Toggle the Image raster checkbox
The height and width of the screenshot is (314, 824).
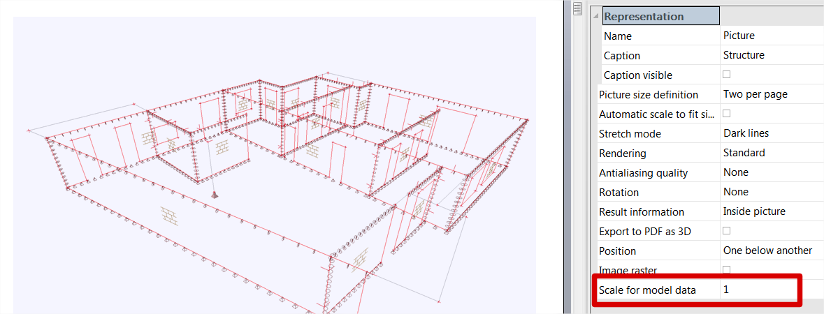click(x=726, y=269)
